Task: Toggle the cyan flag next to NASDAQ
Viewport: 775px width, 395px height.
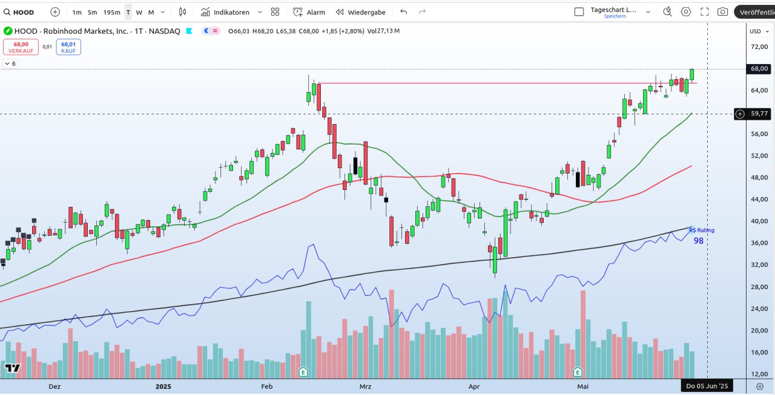Action: pos(190,31)
